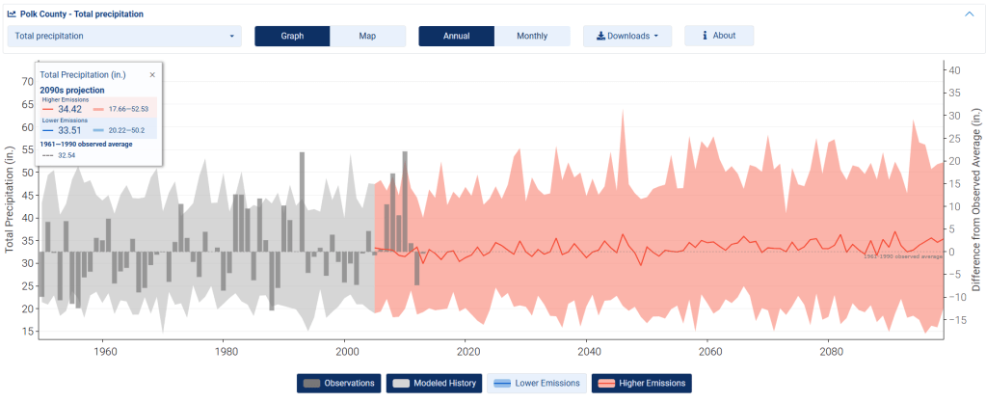Click the gray Observations legend swatch
Image resolution: width=986 pixels, height=402 pixels.
pyautogui.click(x=311, y=384)
